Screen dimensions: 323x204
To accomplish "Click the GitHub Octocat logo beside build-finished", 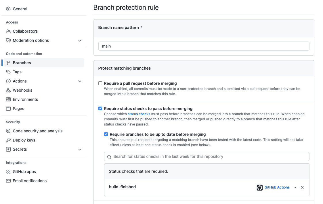I will (x=259, y=188).
